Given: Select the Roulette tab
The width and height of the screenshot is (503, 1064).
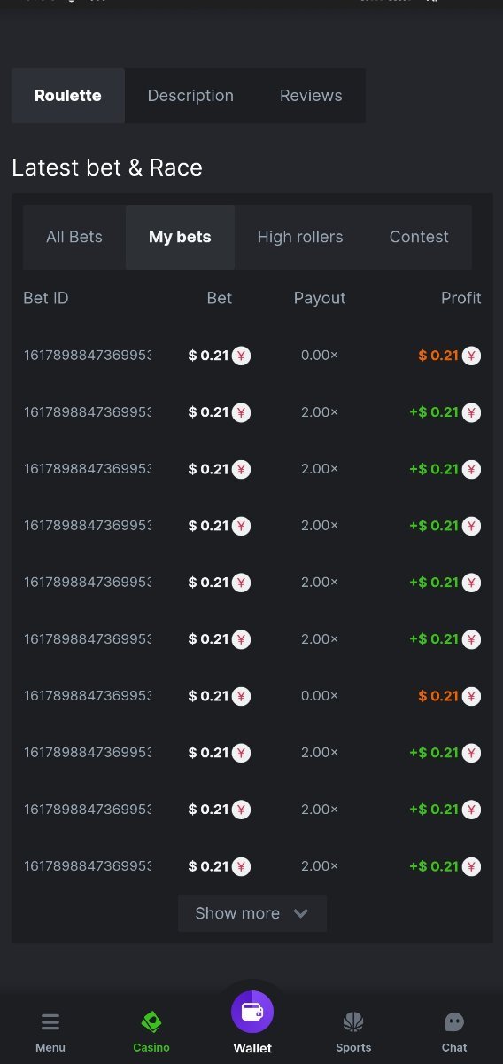Looking at the screenshot, I should click(68, 96).
